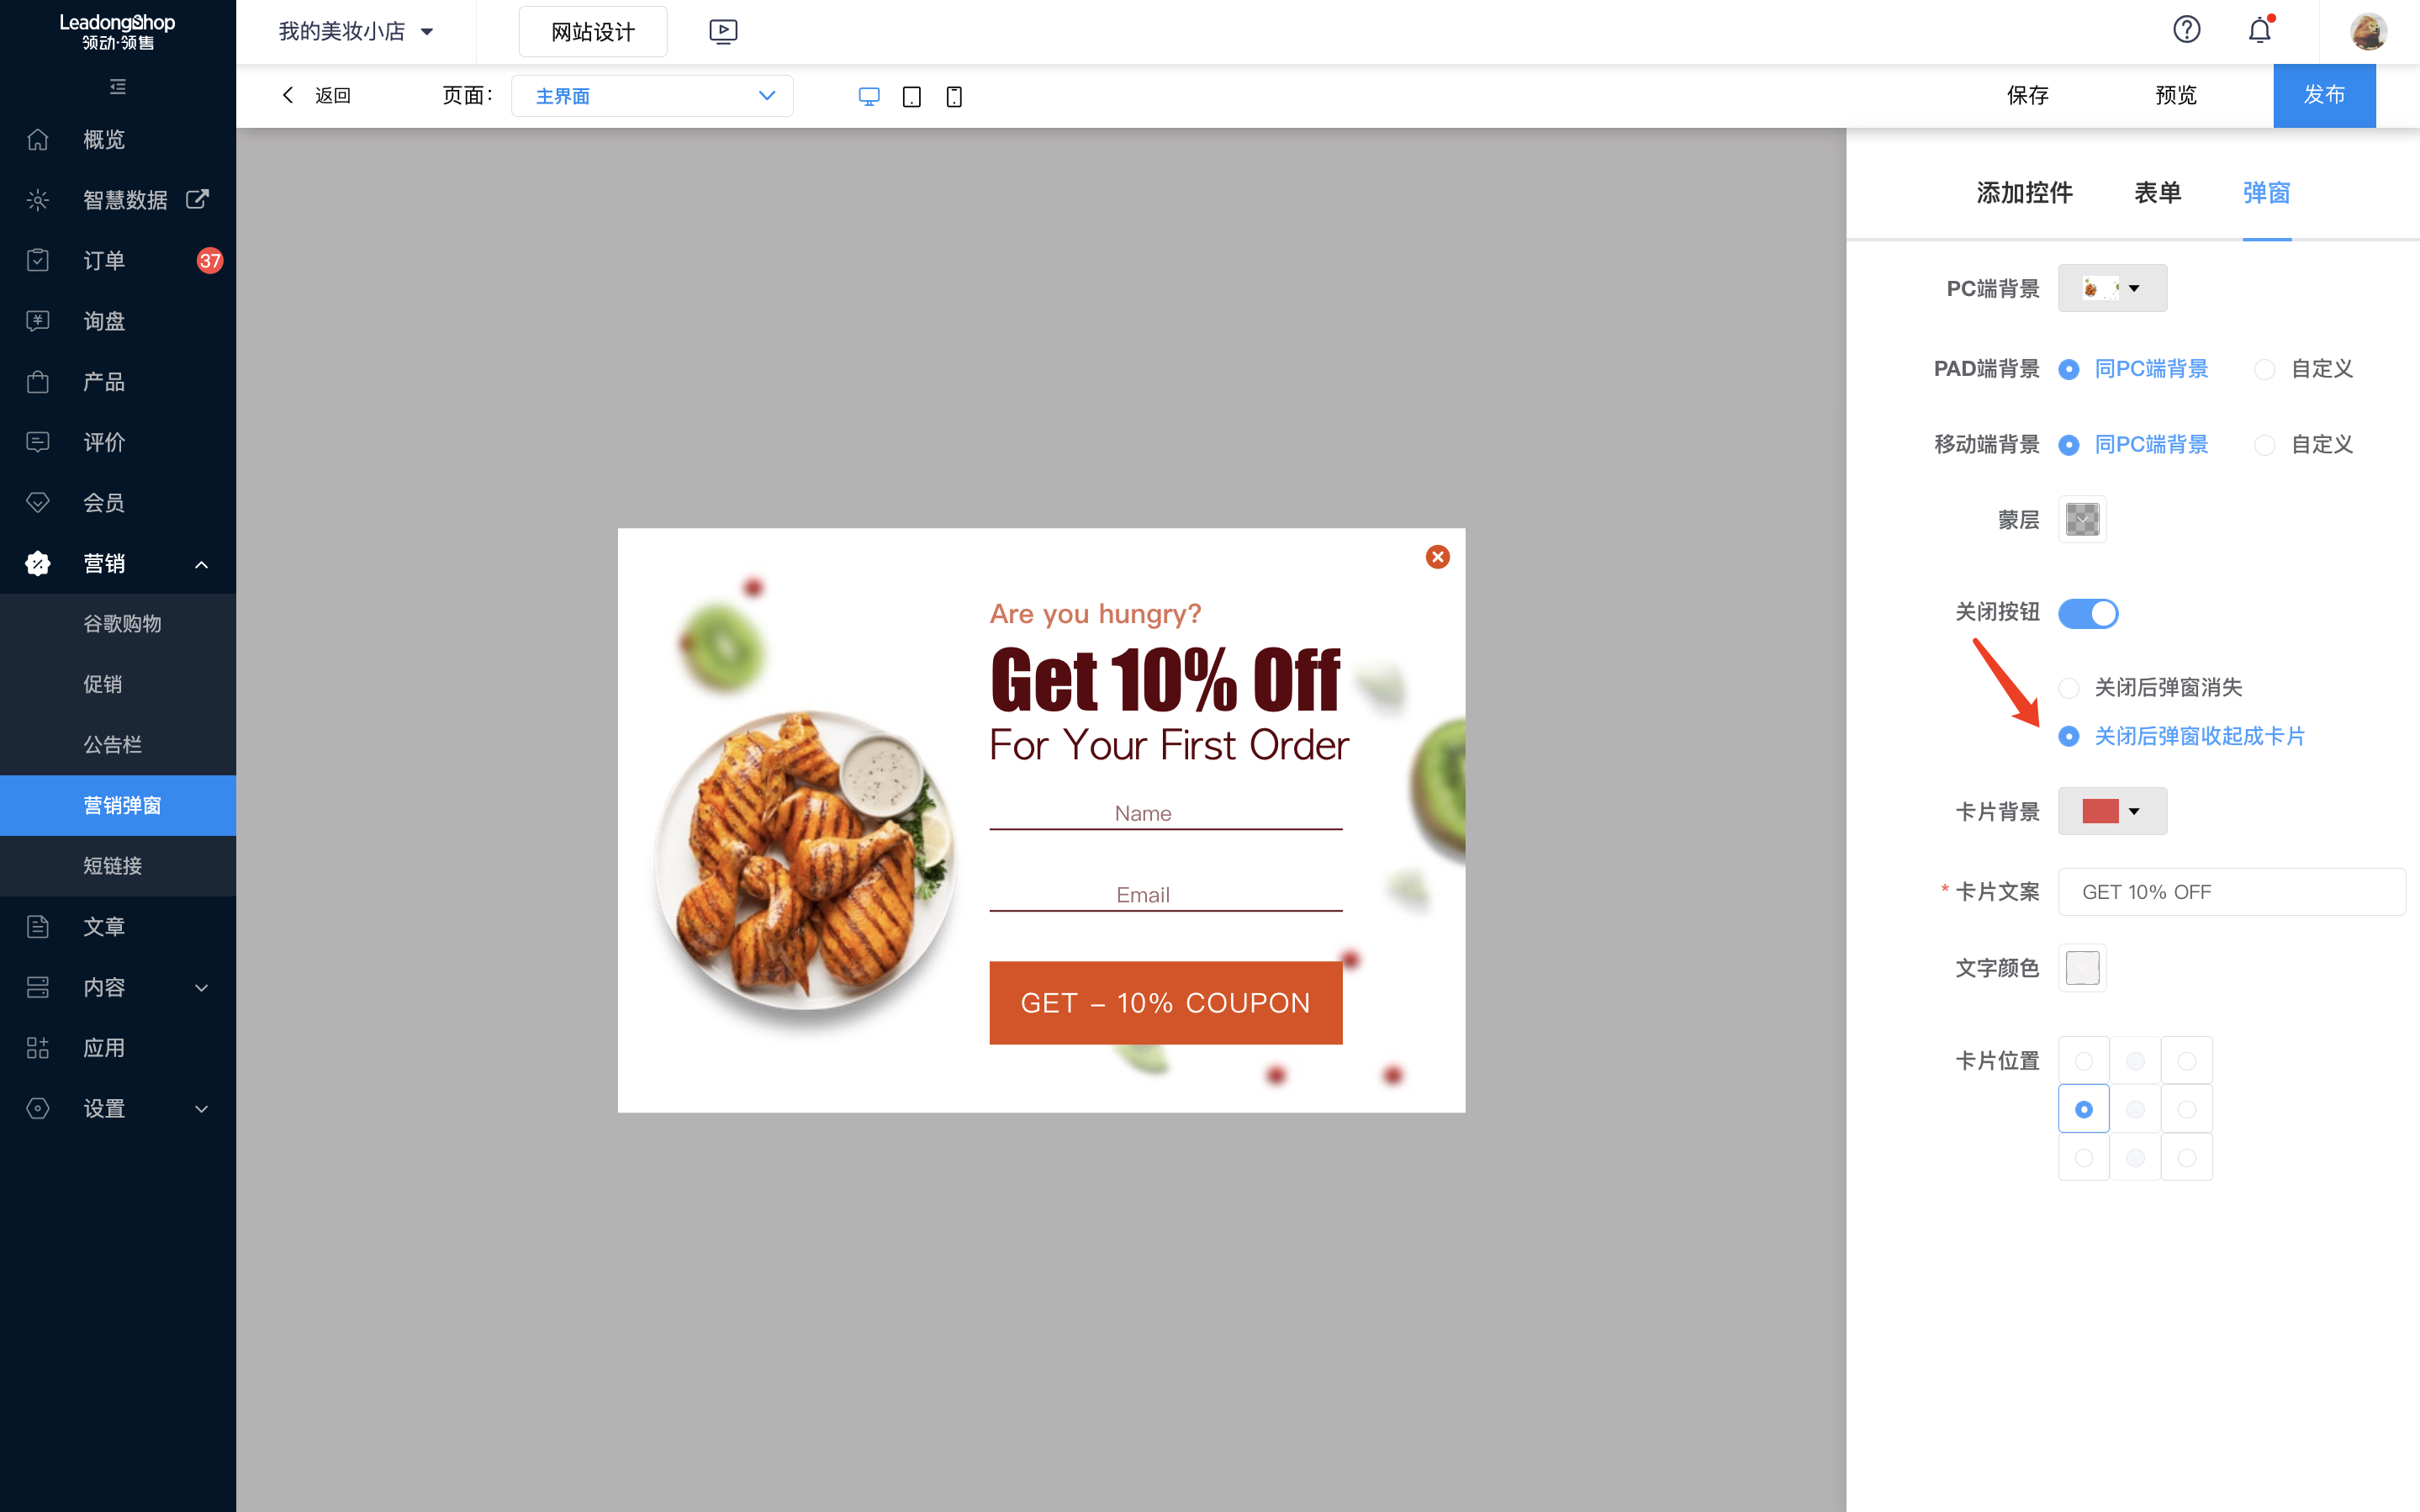Open the 我的美妆小店 store dropdown
This screenshot has height=1512, width=2420.
355,31
